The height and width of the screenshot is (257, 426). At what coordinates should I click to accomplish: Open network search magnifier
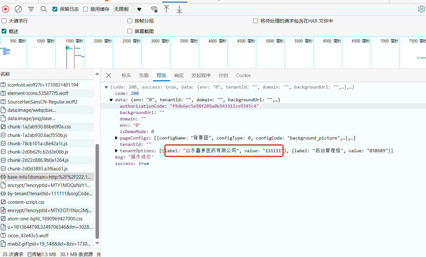click(x=44, y=9)
